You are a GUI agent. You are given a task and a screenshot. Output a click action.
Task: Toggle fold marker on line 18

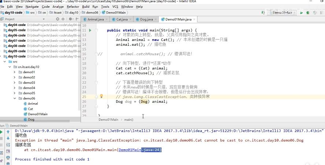pos(96,64)
